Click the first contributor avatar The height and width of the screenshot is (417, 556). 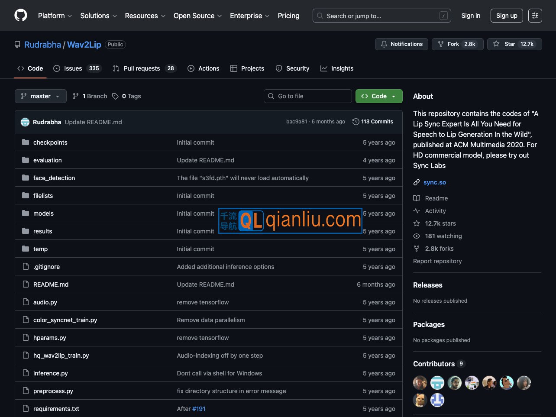(420, 383)
